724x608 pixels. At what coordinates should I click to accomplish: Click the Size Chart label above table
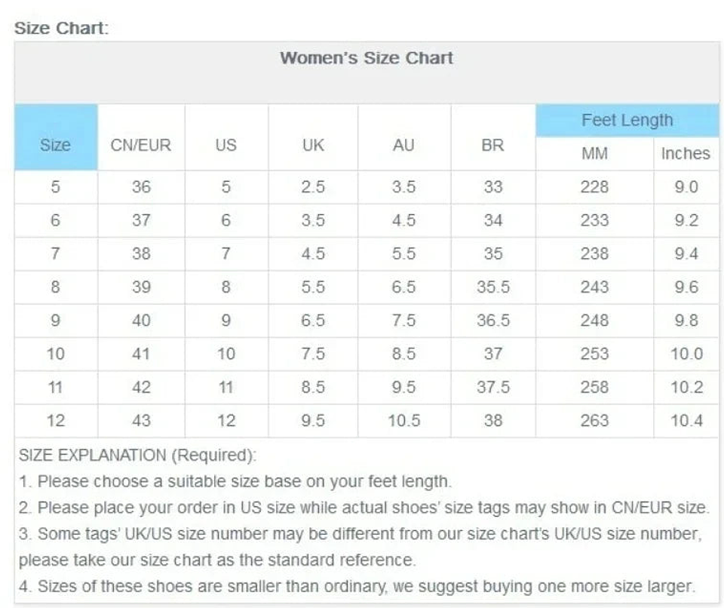62,28
